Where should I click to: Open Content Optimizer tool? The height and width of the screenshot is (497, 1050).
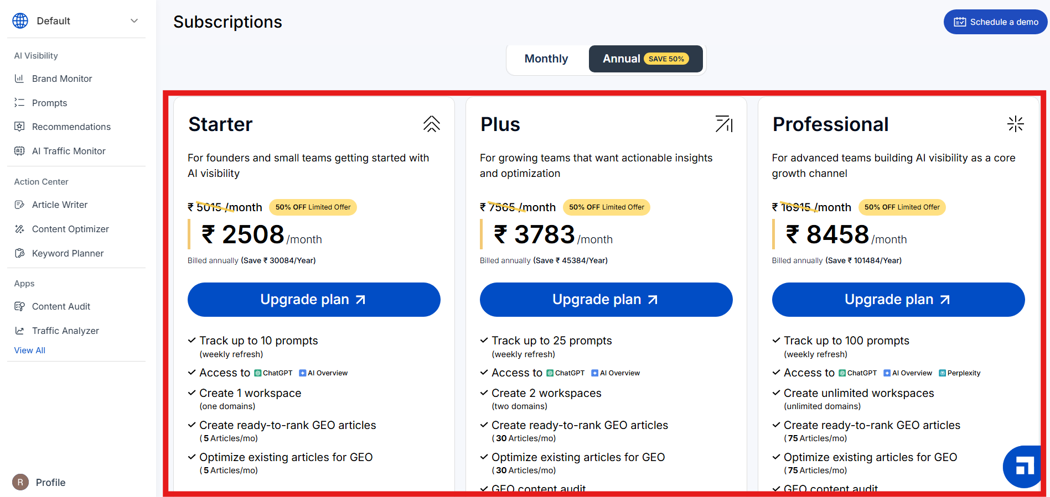[x=70, y=229]
